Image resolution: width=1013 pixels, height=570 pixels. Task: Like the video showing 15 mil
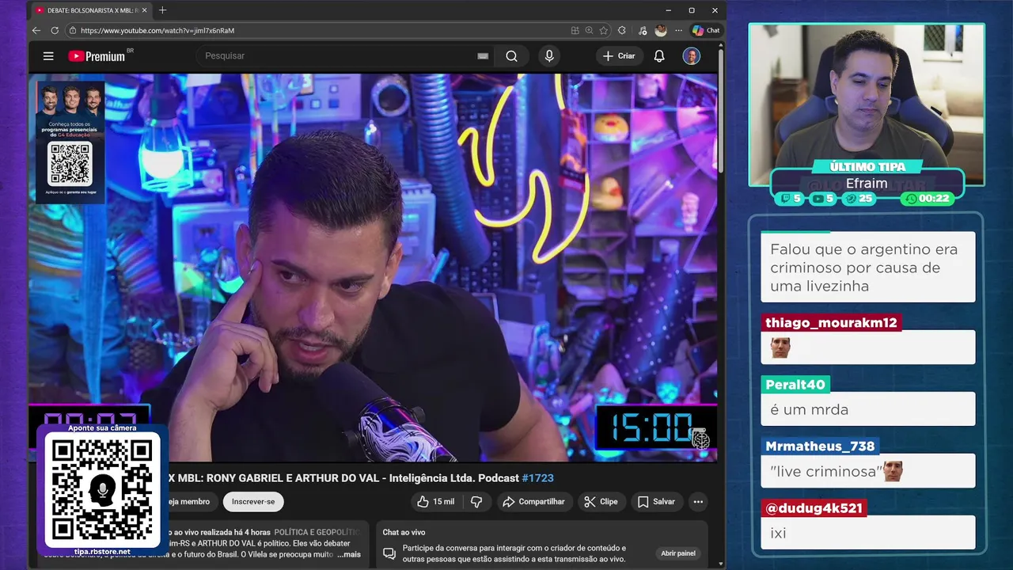pos(435,501)
